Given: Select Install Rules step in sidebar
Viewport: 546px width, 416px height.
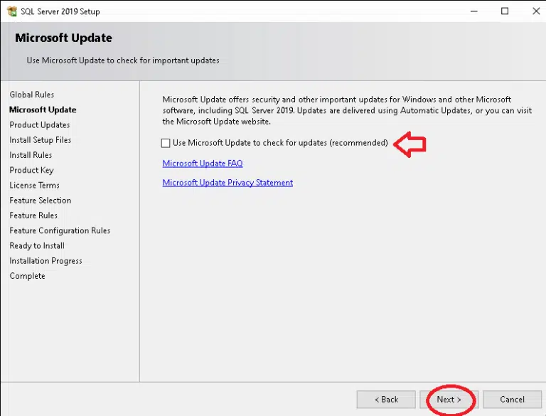Looking at the screenshot, I should click(x=31, y=155).
